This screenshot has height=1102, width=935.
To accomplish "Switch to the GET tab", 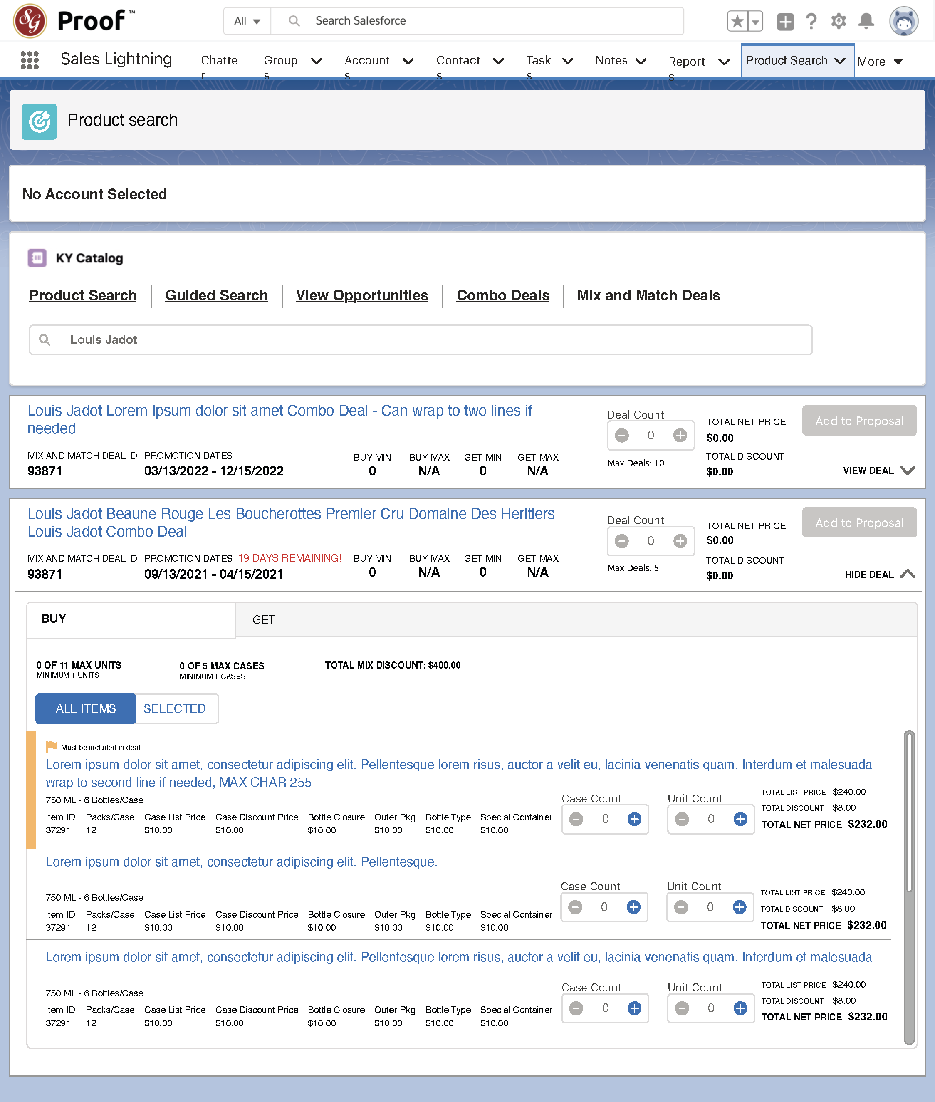I will tap(263, 620).
